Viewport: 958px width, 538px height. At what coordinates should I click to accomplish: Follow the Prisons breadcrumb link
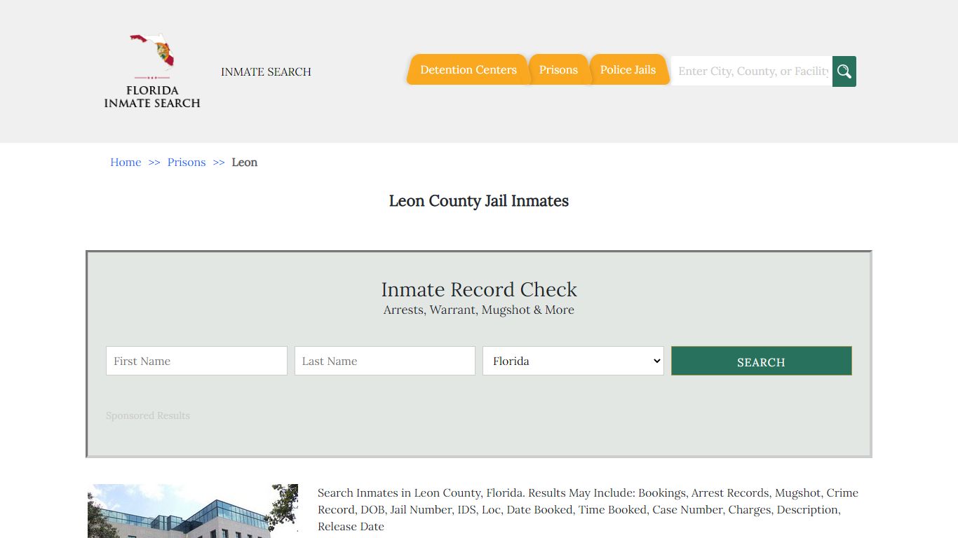point(187,162)
